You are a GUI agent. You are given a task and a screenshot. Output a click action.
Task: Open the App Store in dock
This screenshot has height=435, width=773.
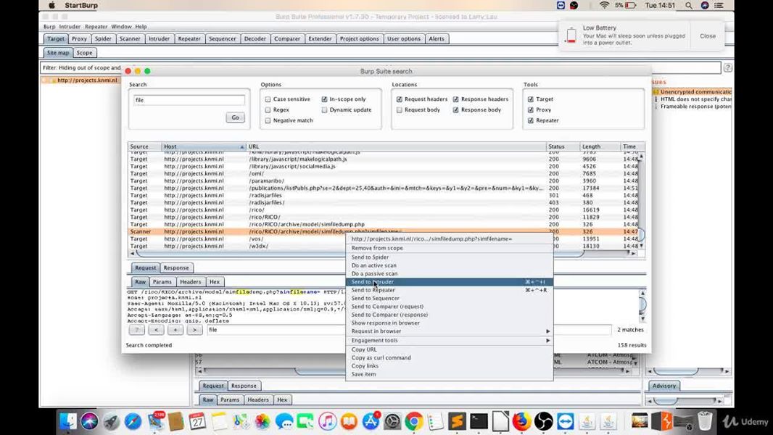point(371,421)
